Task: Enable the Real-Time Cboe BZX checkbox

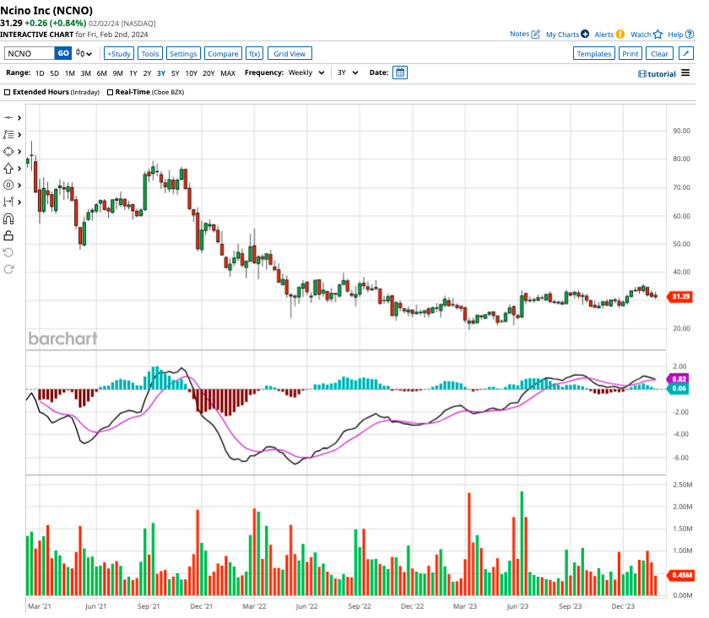Action: coord(111,91)
